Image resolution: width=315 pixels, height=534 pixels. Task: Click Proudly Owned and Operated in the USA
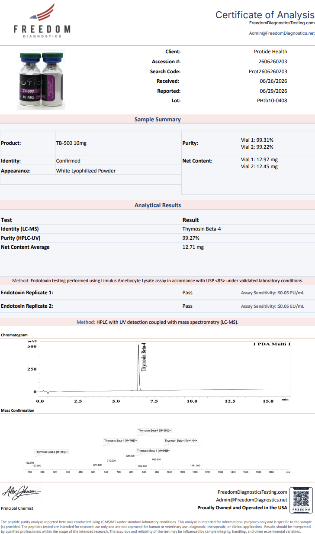[x=242, y=508]
